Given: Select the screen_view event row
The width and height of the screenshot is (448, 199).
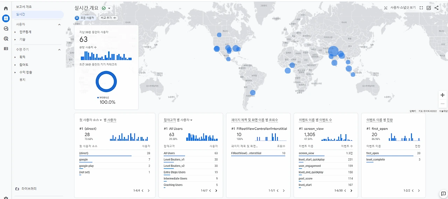Looking at the screenshot, I should click(x=326, y=153).
